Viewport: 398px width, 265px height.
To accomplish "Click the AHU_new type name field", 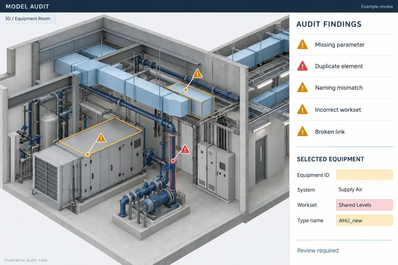I will pyautogui.click(x=364, y=220).
